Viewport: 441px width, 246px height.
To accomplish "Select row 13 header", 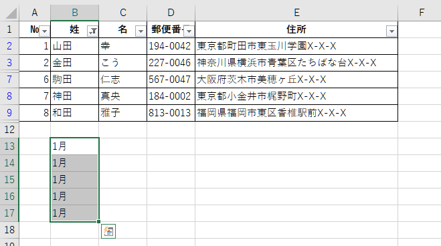I will [9, 146].
